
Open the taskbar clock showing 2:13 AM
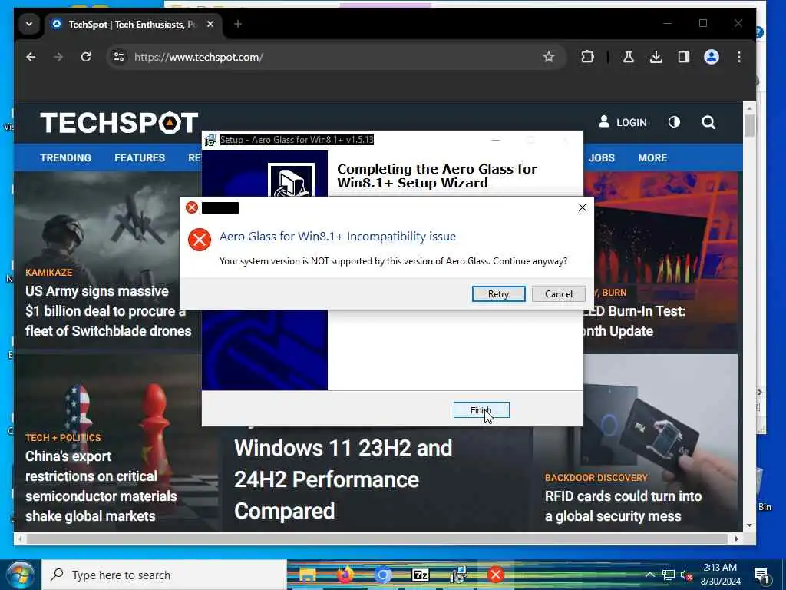(x=720, y=575)
